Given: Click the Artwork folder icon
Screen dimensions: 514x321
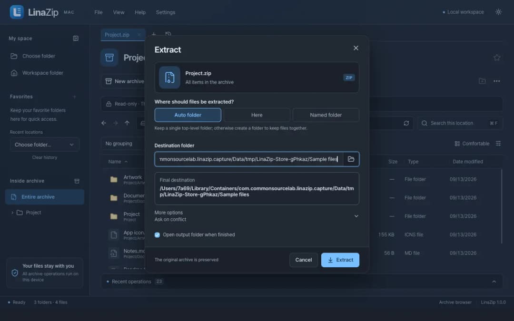Looking at the screenshot, I should pos(114,179).
